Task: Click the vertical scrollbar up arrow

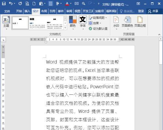Action: click(161, 39)
